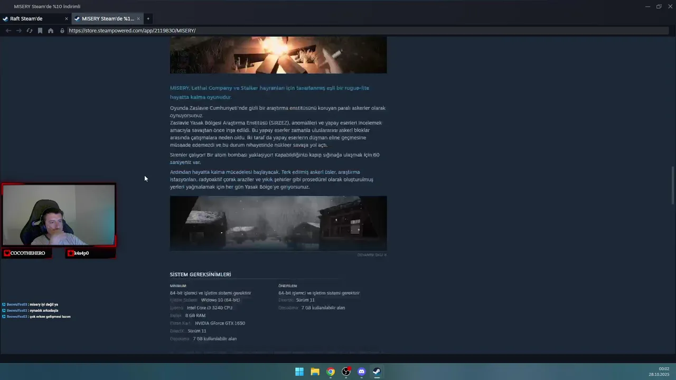Click the SİSTEM GEREKSİNİMLERİ heading
Screen dimensions: 676x380
(200, 274)
